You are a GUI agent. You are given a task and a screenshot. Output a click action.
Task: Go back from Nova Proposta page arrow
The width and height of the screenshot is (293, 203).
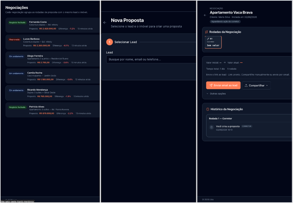pos(105,22)
